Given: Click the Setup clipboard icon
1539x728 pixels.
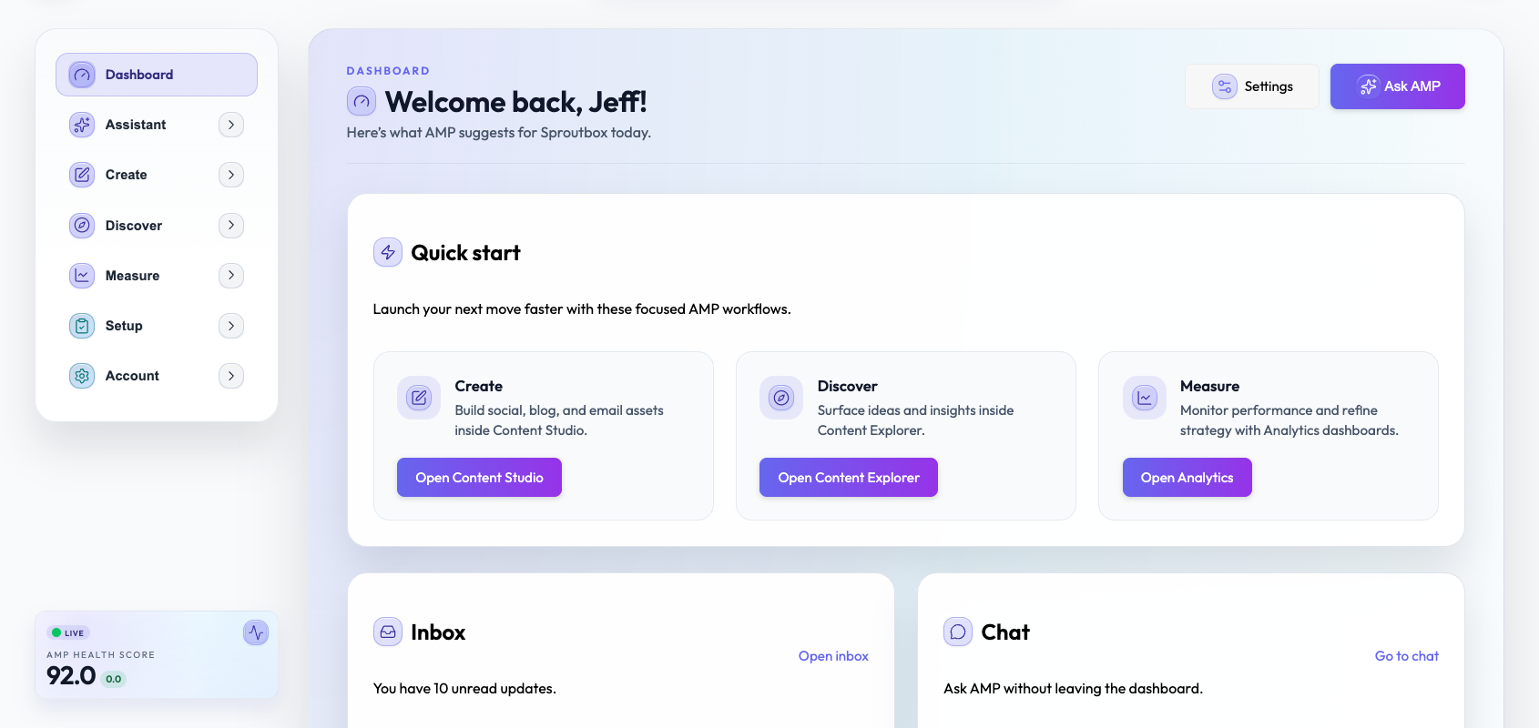Looking at the screenshot, I should (81, 325).
